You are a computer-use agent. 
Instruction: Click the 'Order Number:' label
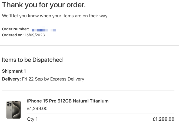pyautogui.click(x=15, y=29)
